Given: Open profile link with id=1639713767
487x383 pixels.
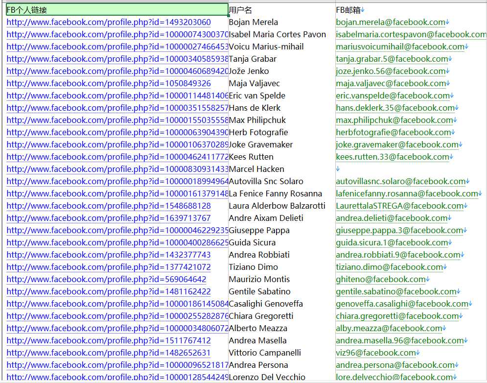Looking at the screenshot, I should (109, 218).
